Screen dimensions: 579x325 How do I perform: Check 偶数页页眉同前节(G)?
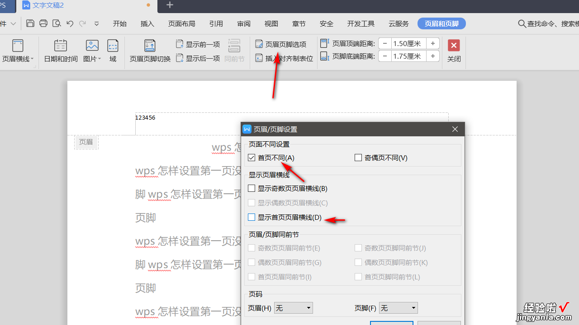coord(252,262)
